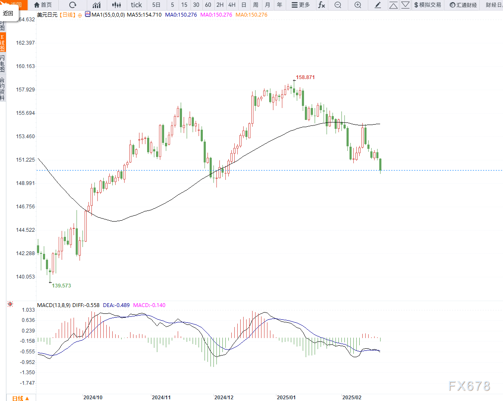Go to 首页 home page
The image size is (503, 401).
tap(43, 5)
